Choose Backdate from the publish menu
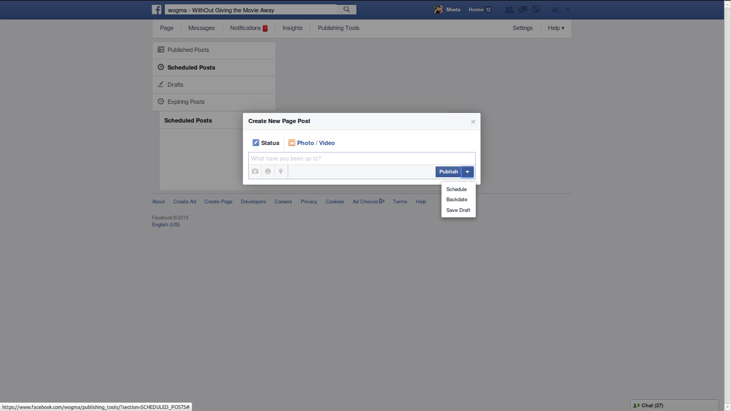Viewport: 731px width, 411px height. click(x=456, y=200)
